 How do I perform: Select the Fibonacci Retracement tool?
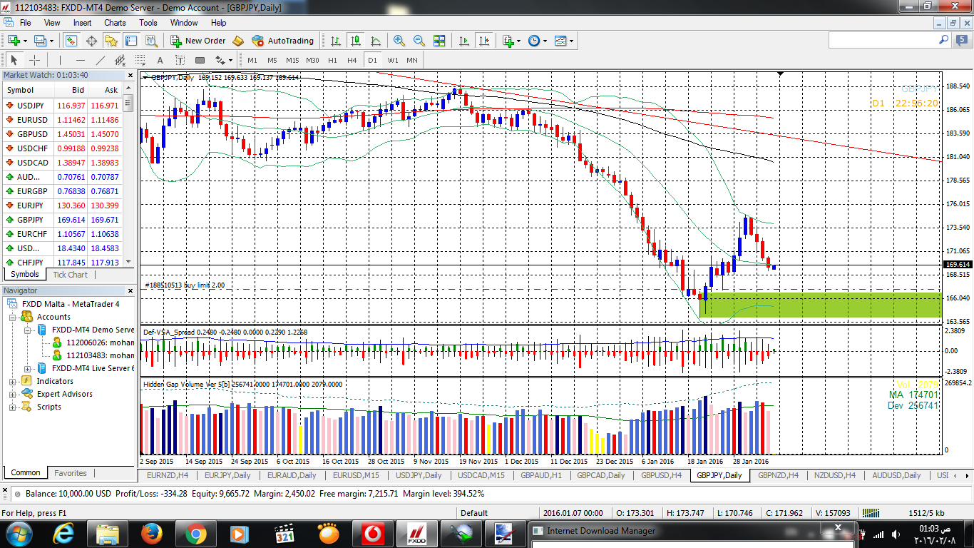pyautogui.click(x=140, y=60)
